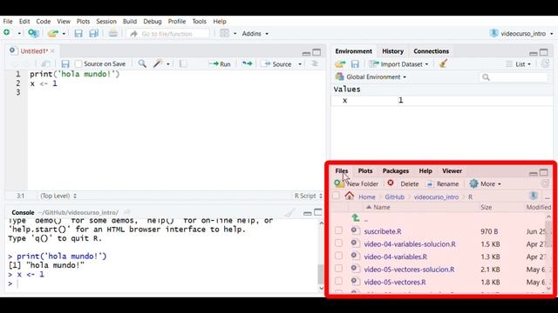
Task: Open the R Script file type selector
Action: (x=308, y=196)
